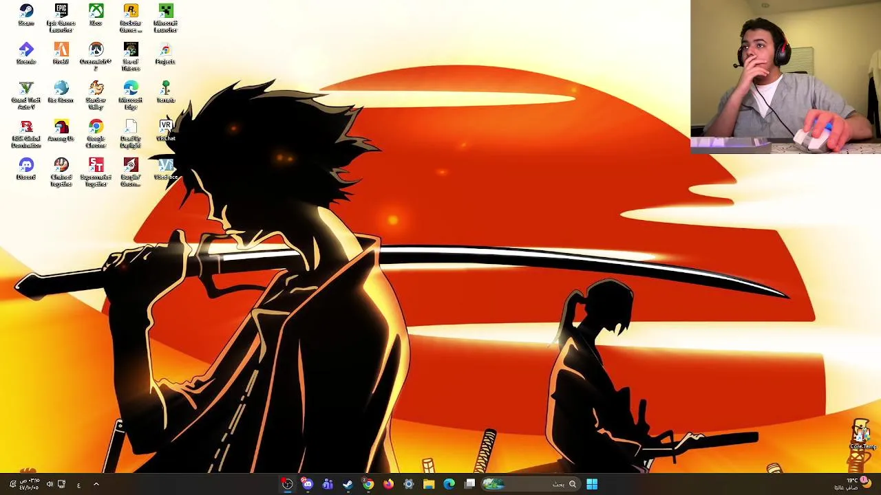Select the Chained Together shortcut
This screenshot has width=881, height=495.
[x=61, y=172]
